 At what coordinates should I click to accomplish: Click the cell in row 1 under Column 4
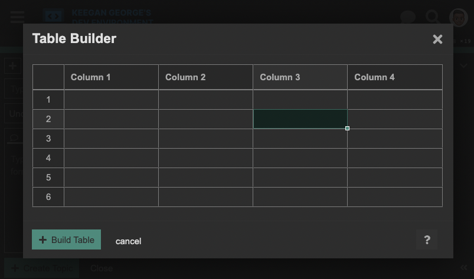click(395, 100)
